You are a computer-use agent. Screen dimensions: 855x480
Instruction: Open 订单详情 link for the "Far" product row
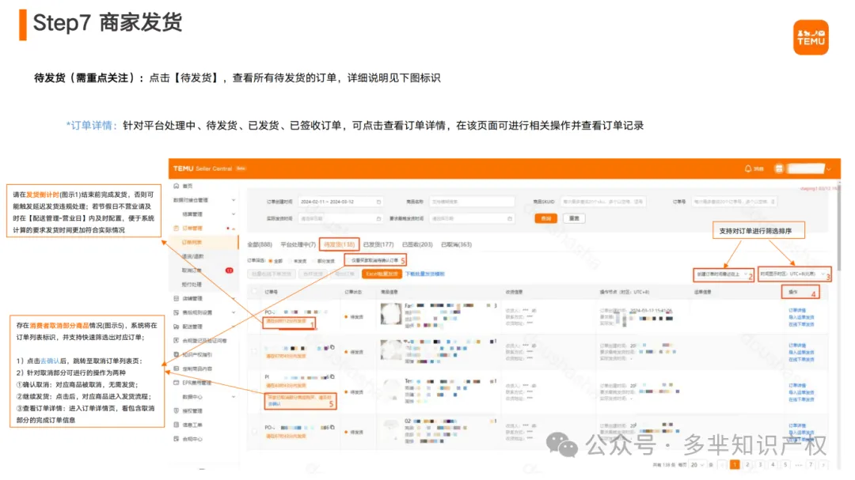point(797,311)
